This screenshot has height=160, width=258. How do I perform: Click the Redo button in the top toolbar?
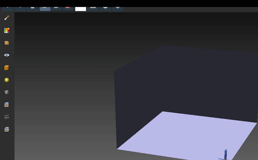20,8
